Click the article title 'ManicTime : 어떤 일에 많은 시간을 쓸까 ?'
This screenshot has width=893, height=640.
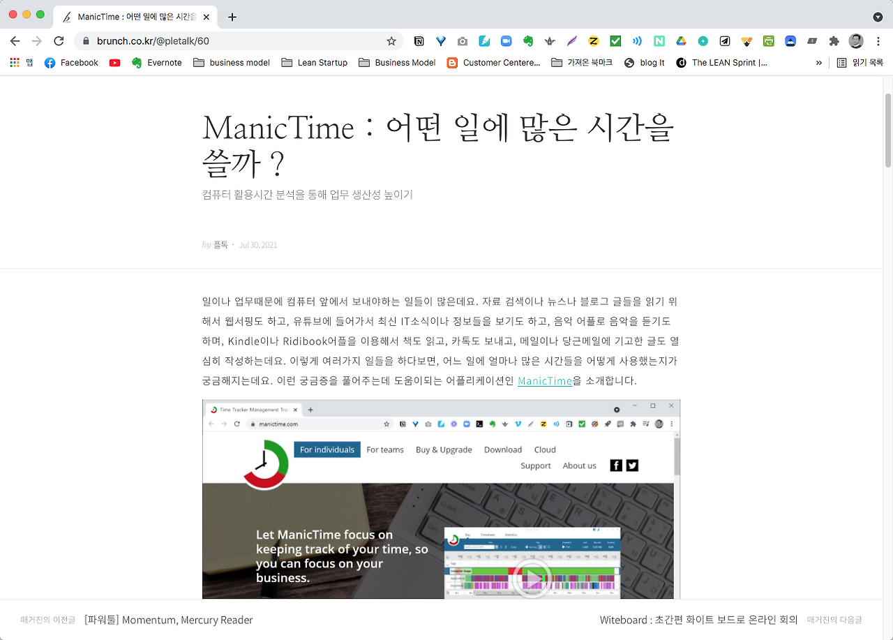tap(438, 146)
